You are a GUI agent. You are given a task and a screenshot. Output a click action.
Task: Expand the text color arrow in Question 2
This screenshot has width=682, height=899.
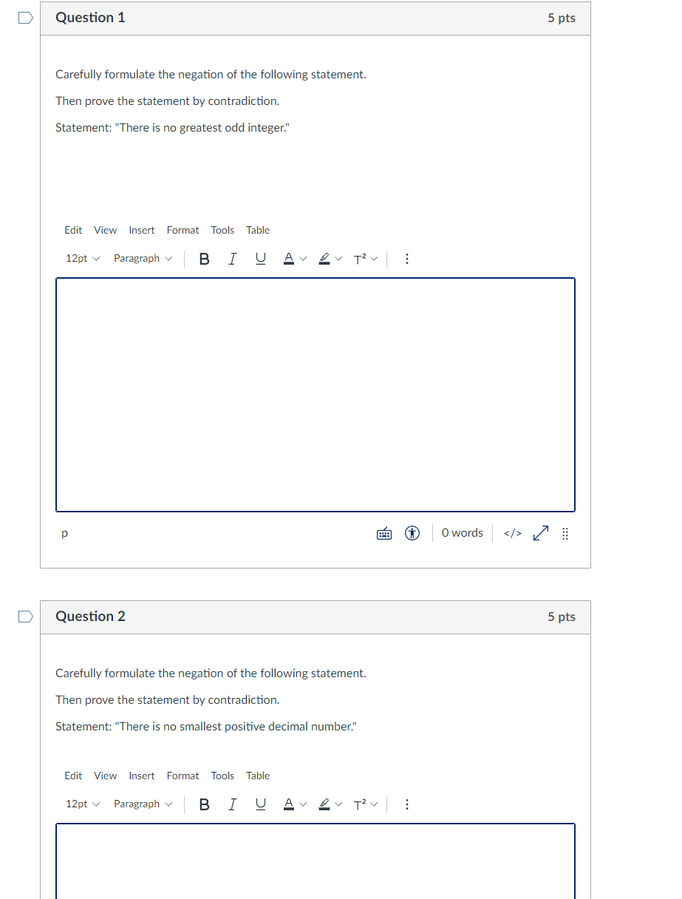[x=302, y=804]
